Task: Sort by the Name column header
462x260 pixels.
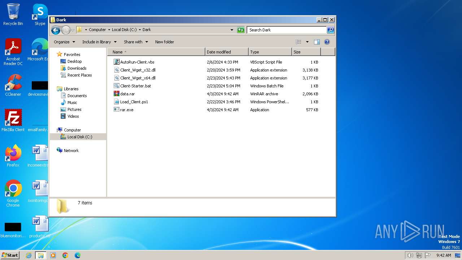Action: [x=156, y=52]
